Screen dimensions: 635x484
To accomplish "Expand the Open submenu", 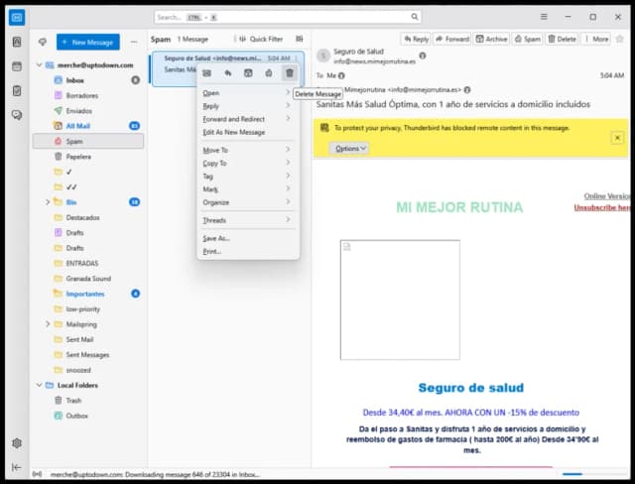I will [x=247, y=93].
